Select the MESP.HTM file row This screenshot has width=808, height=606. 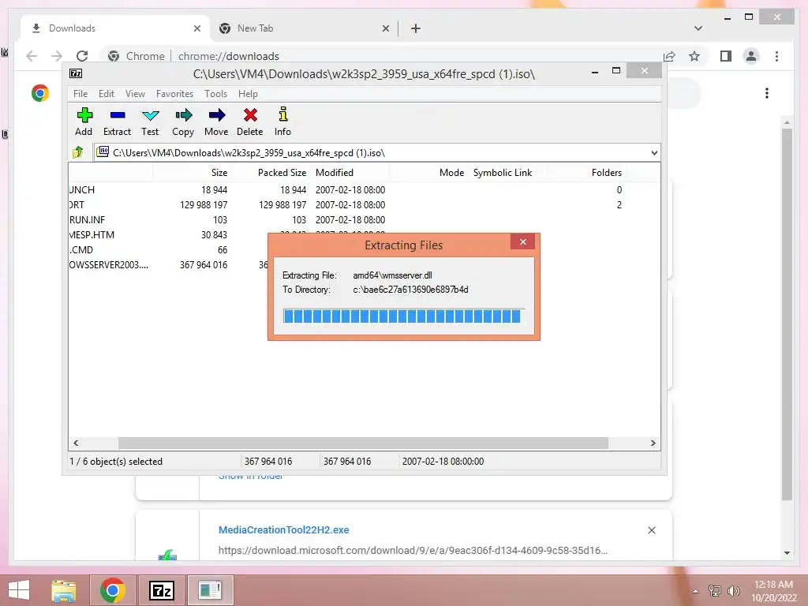168,235
